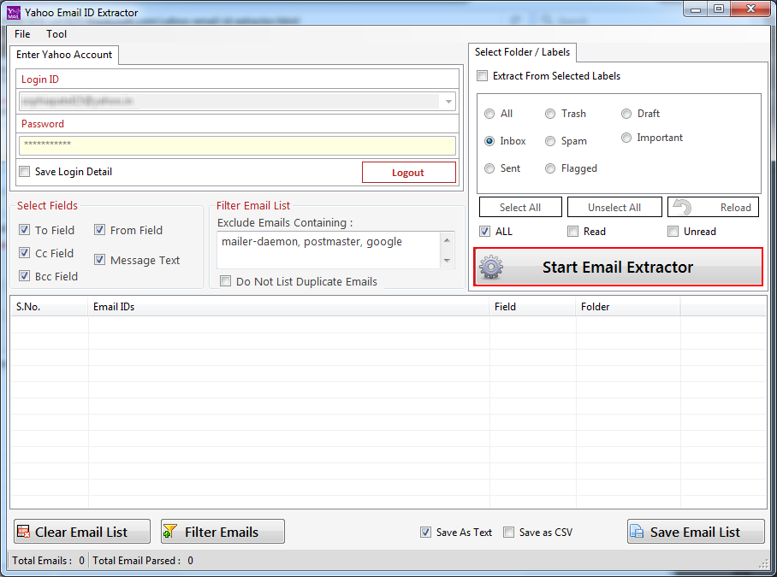Select the Select Folder / Labels tab
This screenshot has width=777, height=577.
(x=522, y=52)
